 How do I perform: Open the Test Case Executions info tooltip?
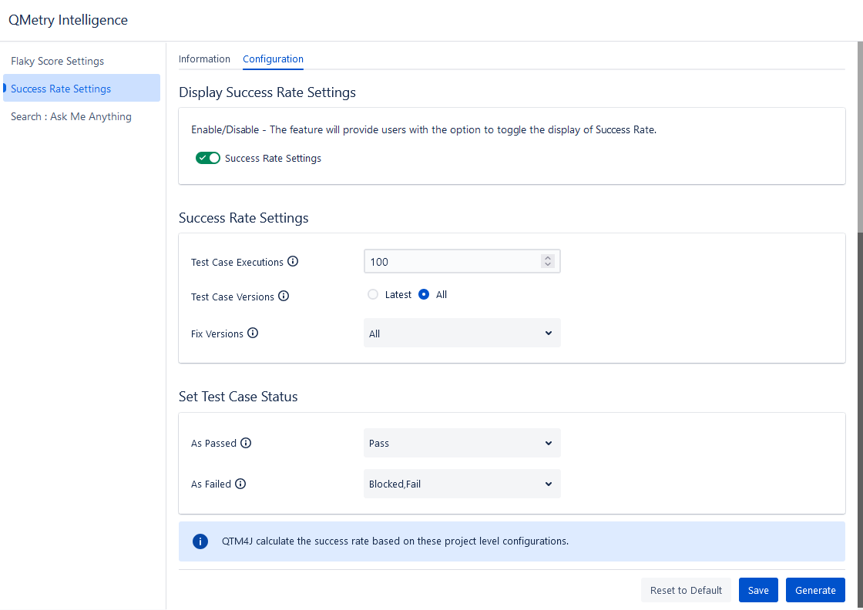click(x=293, y=262)
